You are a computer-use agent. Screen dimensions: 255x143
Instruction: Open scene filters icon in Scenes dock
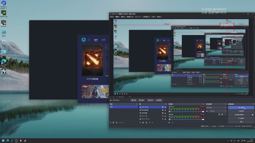click(117, 123)
